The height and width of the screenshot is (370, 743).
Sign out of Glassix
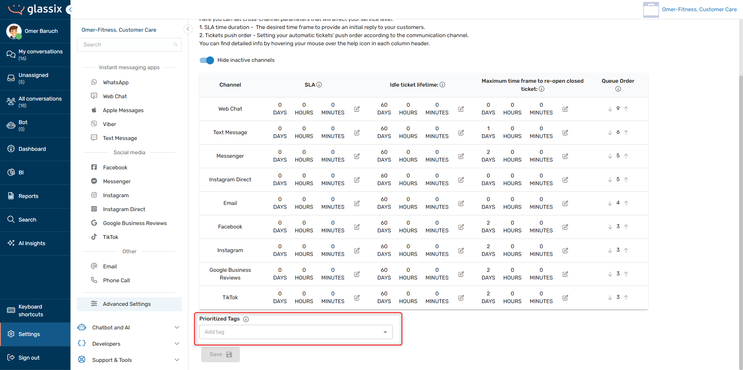coord(35,358)
